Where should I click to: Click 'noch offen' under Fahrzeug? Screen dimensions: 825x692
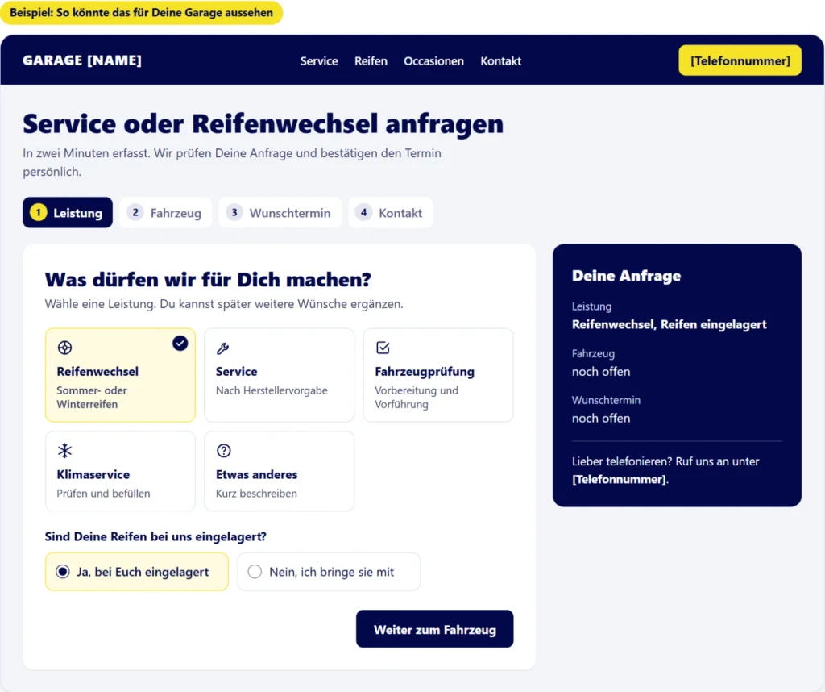click(601, 372)
